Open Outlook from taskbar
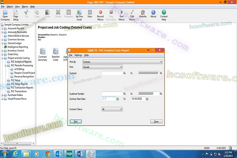237x158 pixels. click(59, 154)
